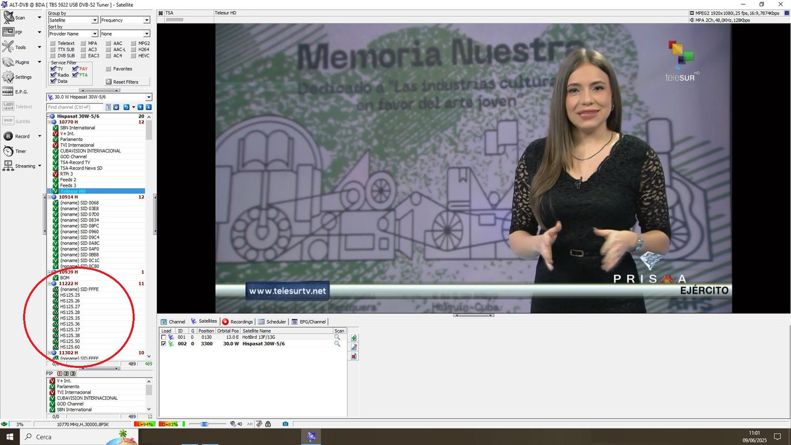Switch to the Channel tab
Screen dimensions: 791x445
tap(173, 322)
